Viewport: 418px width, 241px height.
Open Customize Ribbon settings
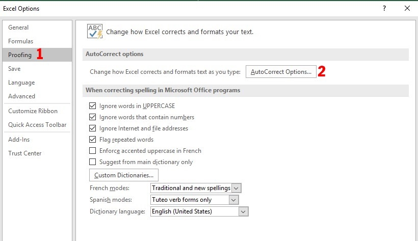point(37,111)
